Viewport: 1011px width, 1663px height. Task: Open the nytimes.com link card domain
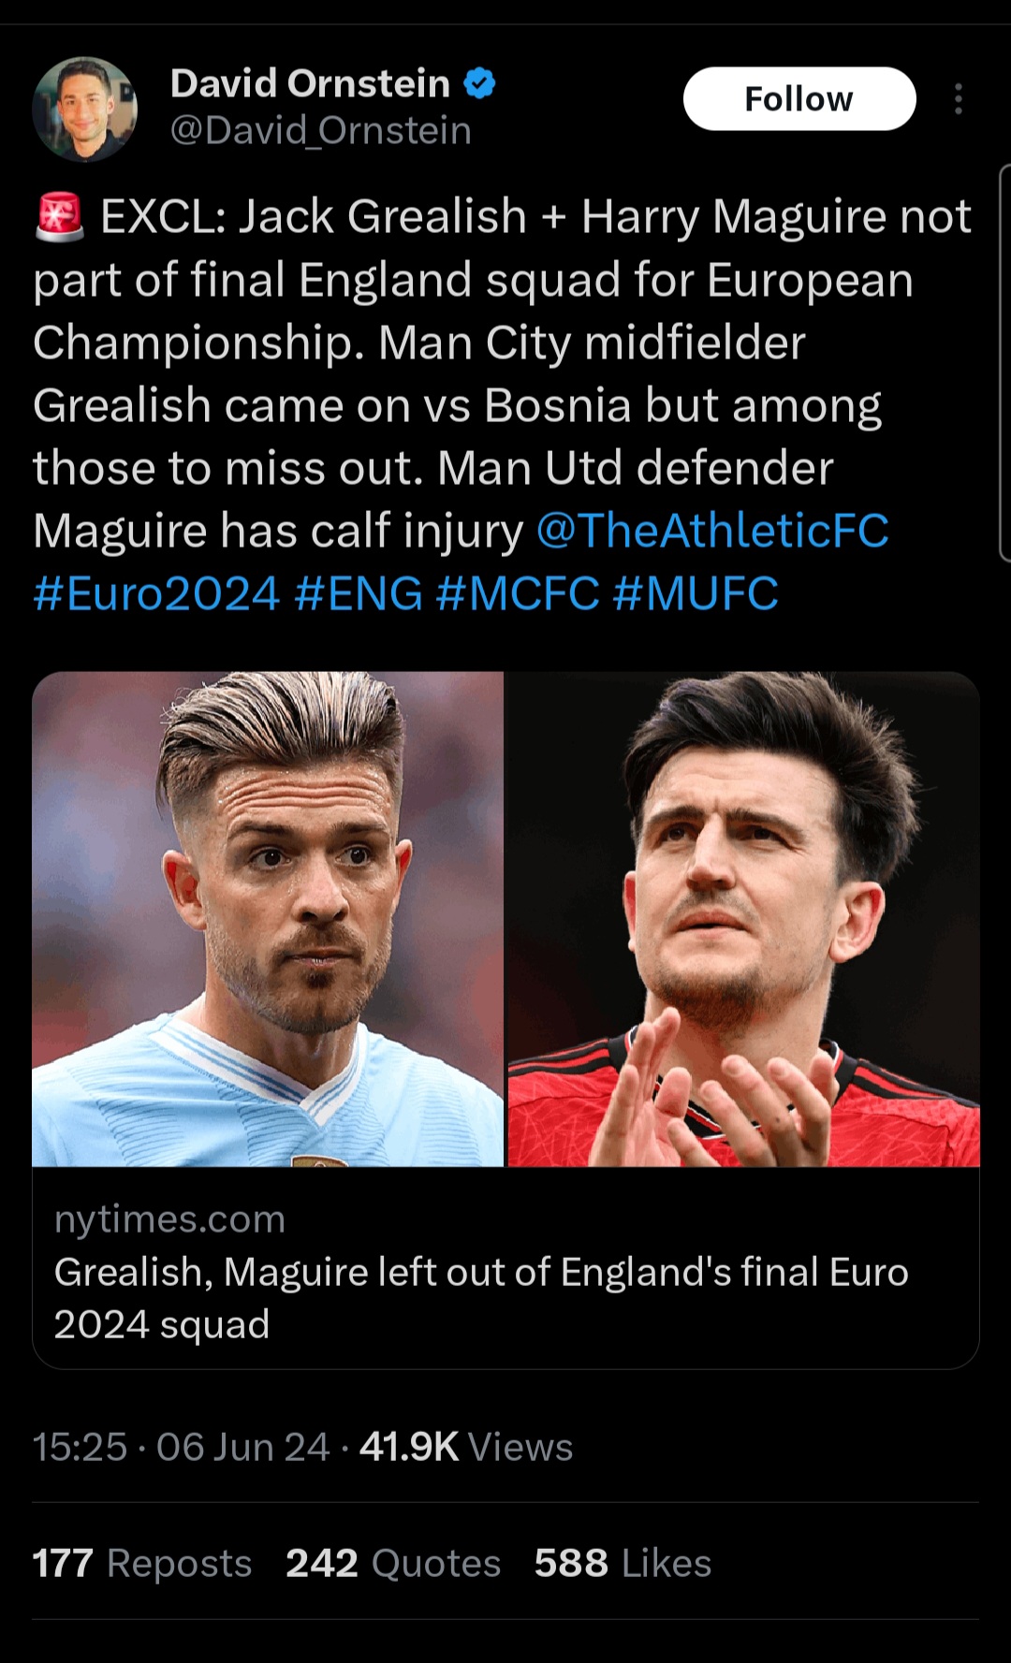(169, 1218)
